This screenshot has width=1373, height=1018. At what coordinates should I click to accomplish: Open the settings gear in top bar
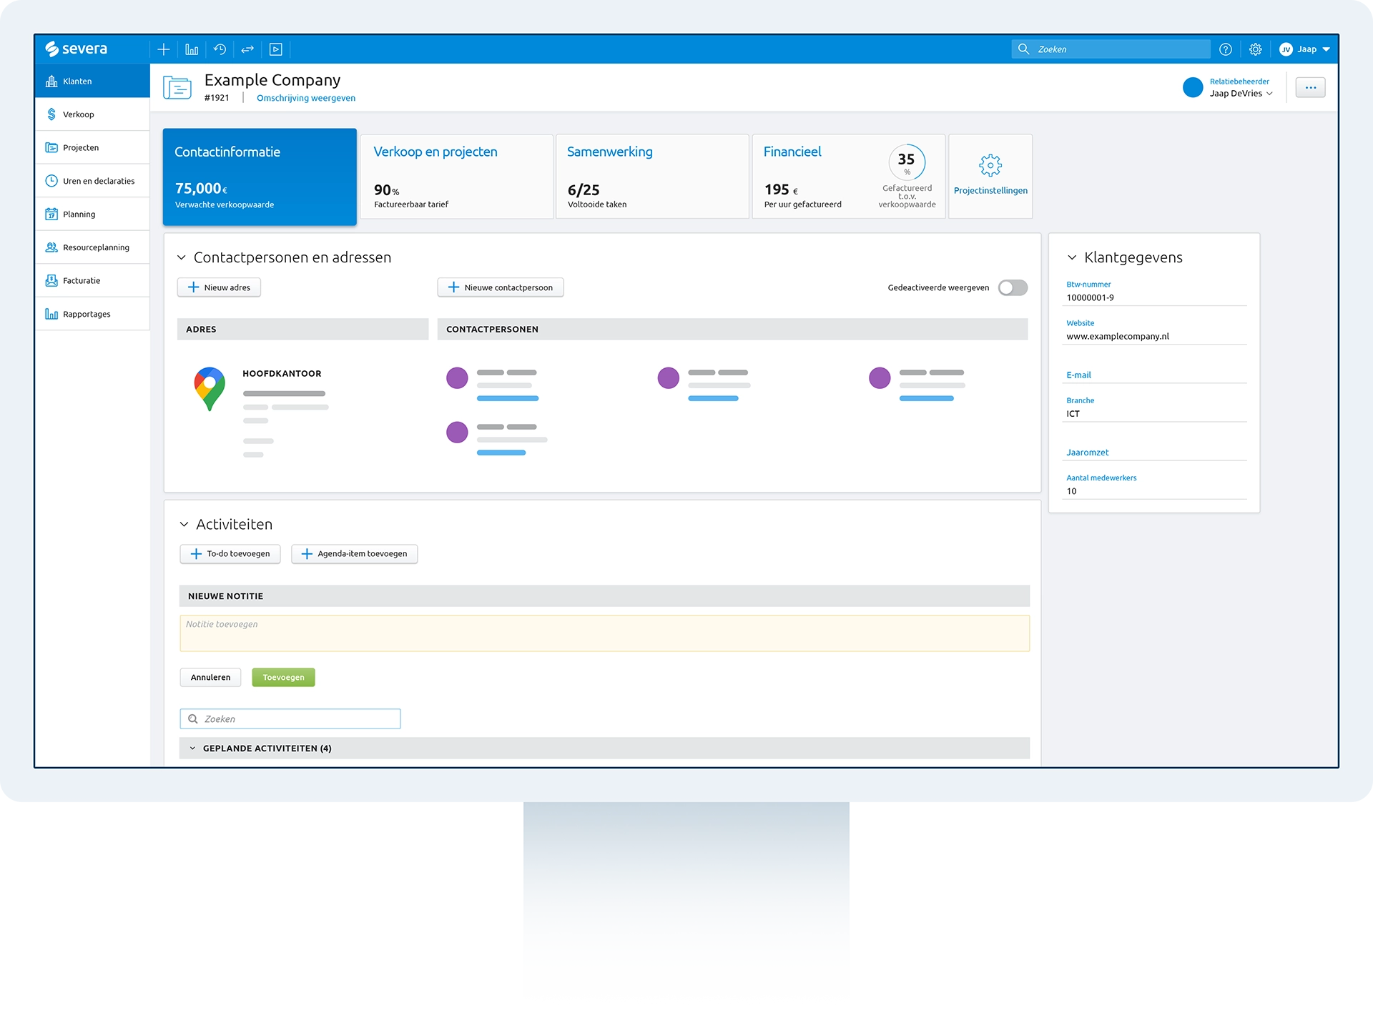1255,49
